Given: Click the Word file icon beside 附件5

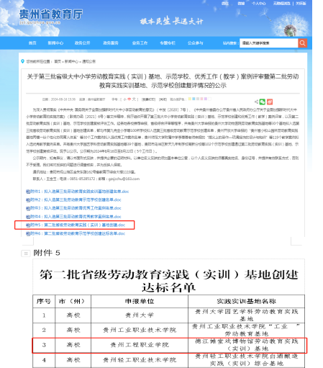Looking at the screenshot, I should 28,225.
